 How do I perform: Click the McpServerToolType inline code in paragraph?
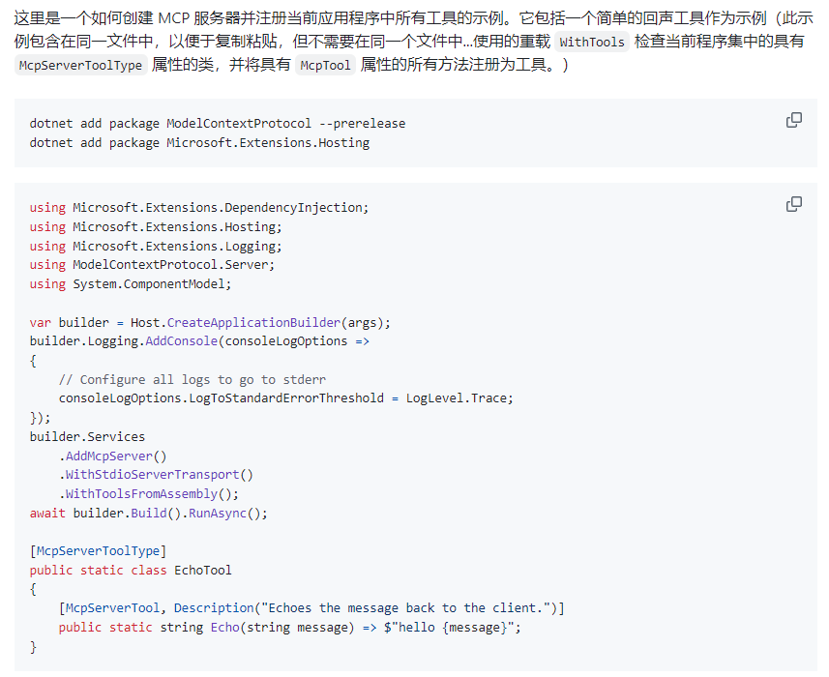(80, 66)
